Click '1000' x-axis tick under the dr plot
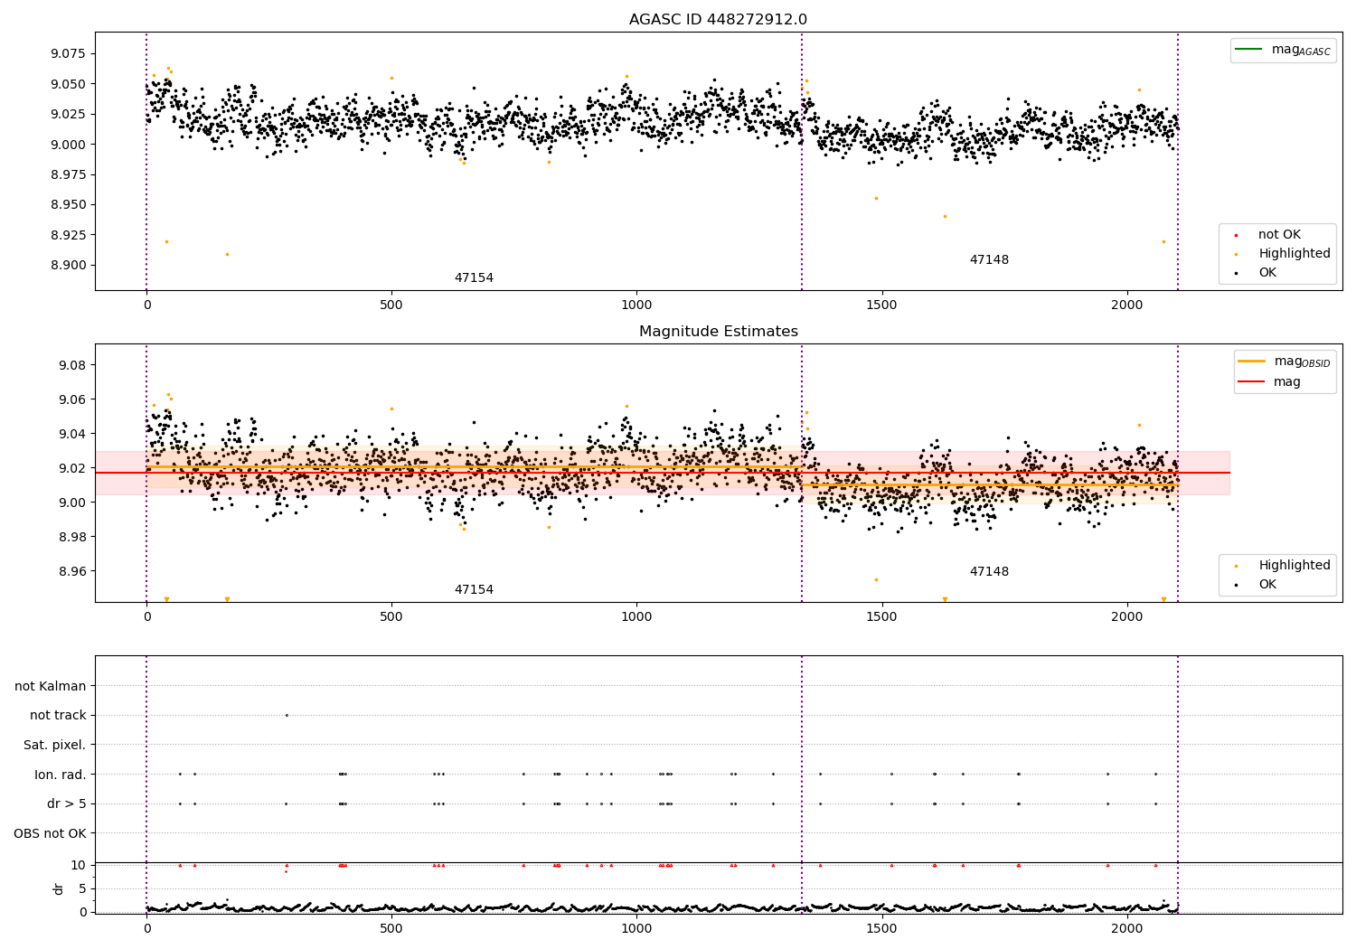1356x949 pixels. click(x=636, y=928)
